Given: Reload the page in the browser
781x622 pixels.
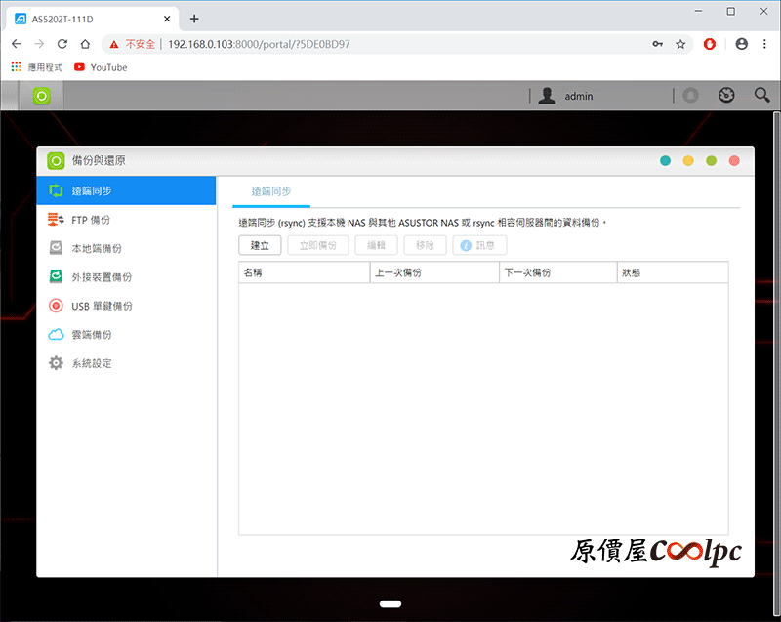Looking at the screenshot, I should (62, 44).
